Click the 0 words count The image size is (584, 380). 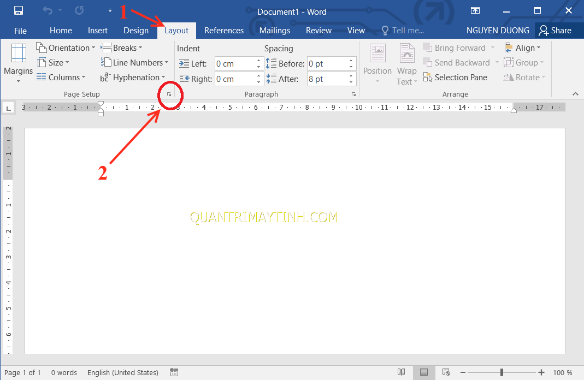[64, 372]
